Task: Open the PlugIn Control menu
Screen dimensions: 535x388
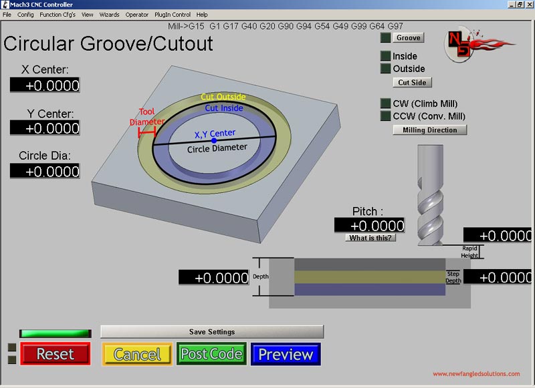Action: pos(173,15)
